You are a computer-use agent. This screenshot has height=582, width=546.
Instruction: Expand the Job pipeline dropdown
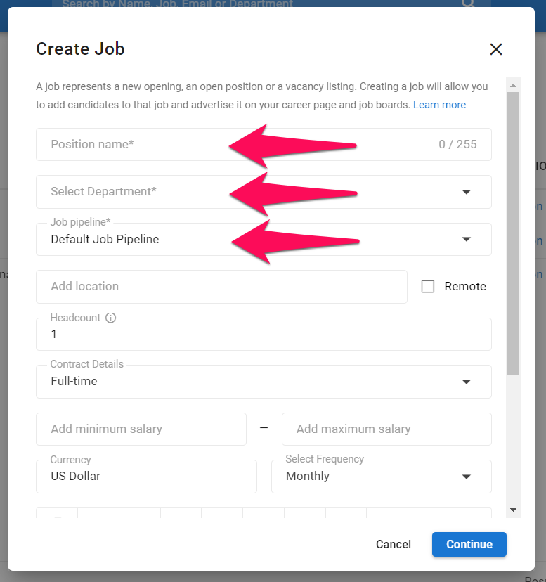tap(466, 239)
